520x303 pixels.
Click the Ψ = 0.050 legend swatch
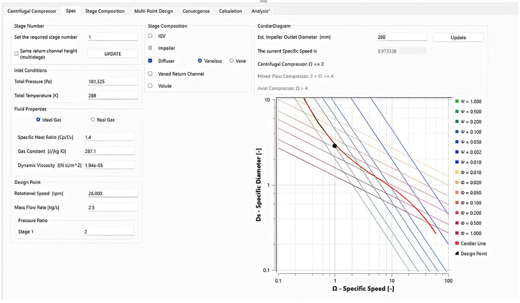tap(457, 142)
